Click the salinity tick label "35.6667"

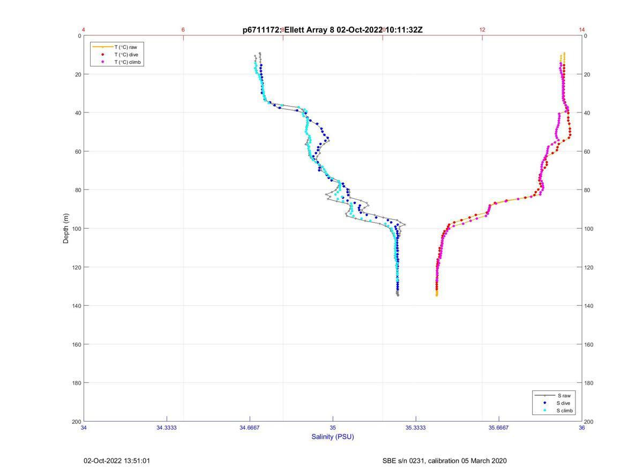(499, 427)
